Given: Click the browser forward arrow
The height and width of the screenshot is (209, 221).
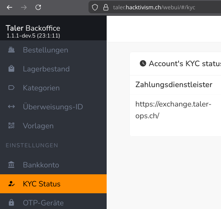Looking at the screenshot, I should pyautogui.click(x=24, y=7).
